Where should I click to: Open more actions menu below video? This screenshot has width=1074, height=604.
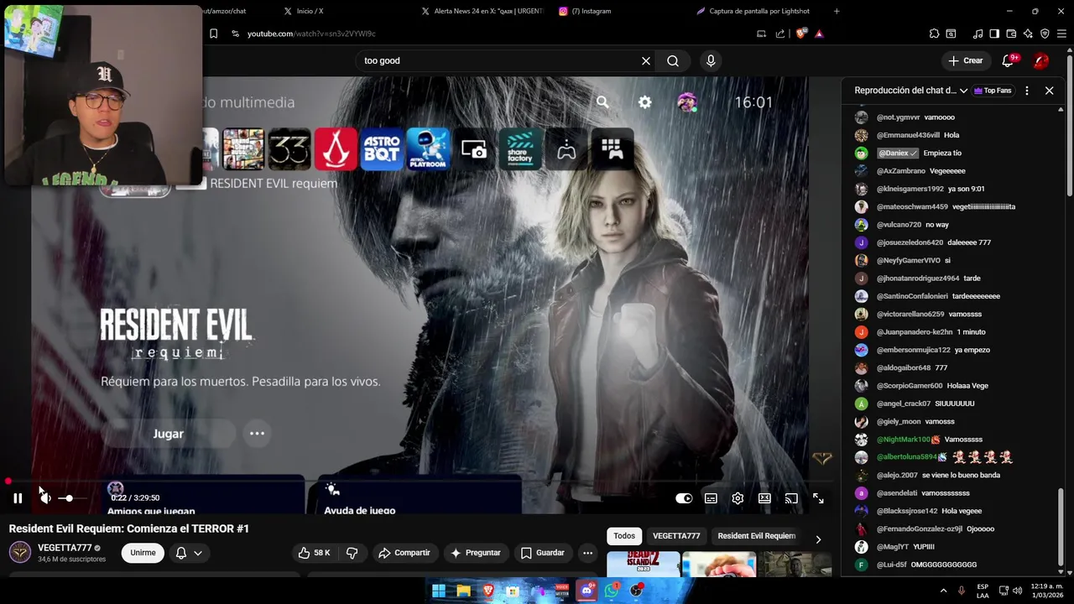587,553
